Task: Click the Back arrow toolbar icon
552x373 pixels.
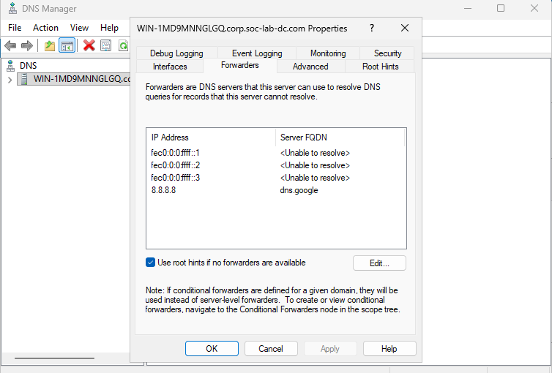Action: click(x=10, y=45)
